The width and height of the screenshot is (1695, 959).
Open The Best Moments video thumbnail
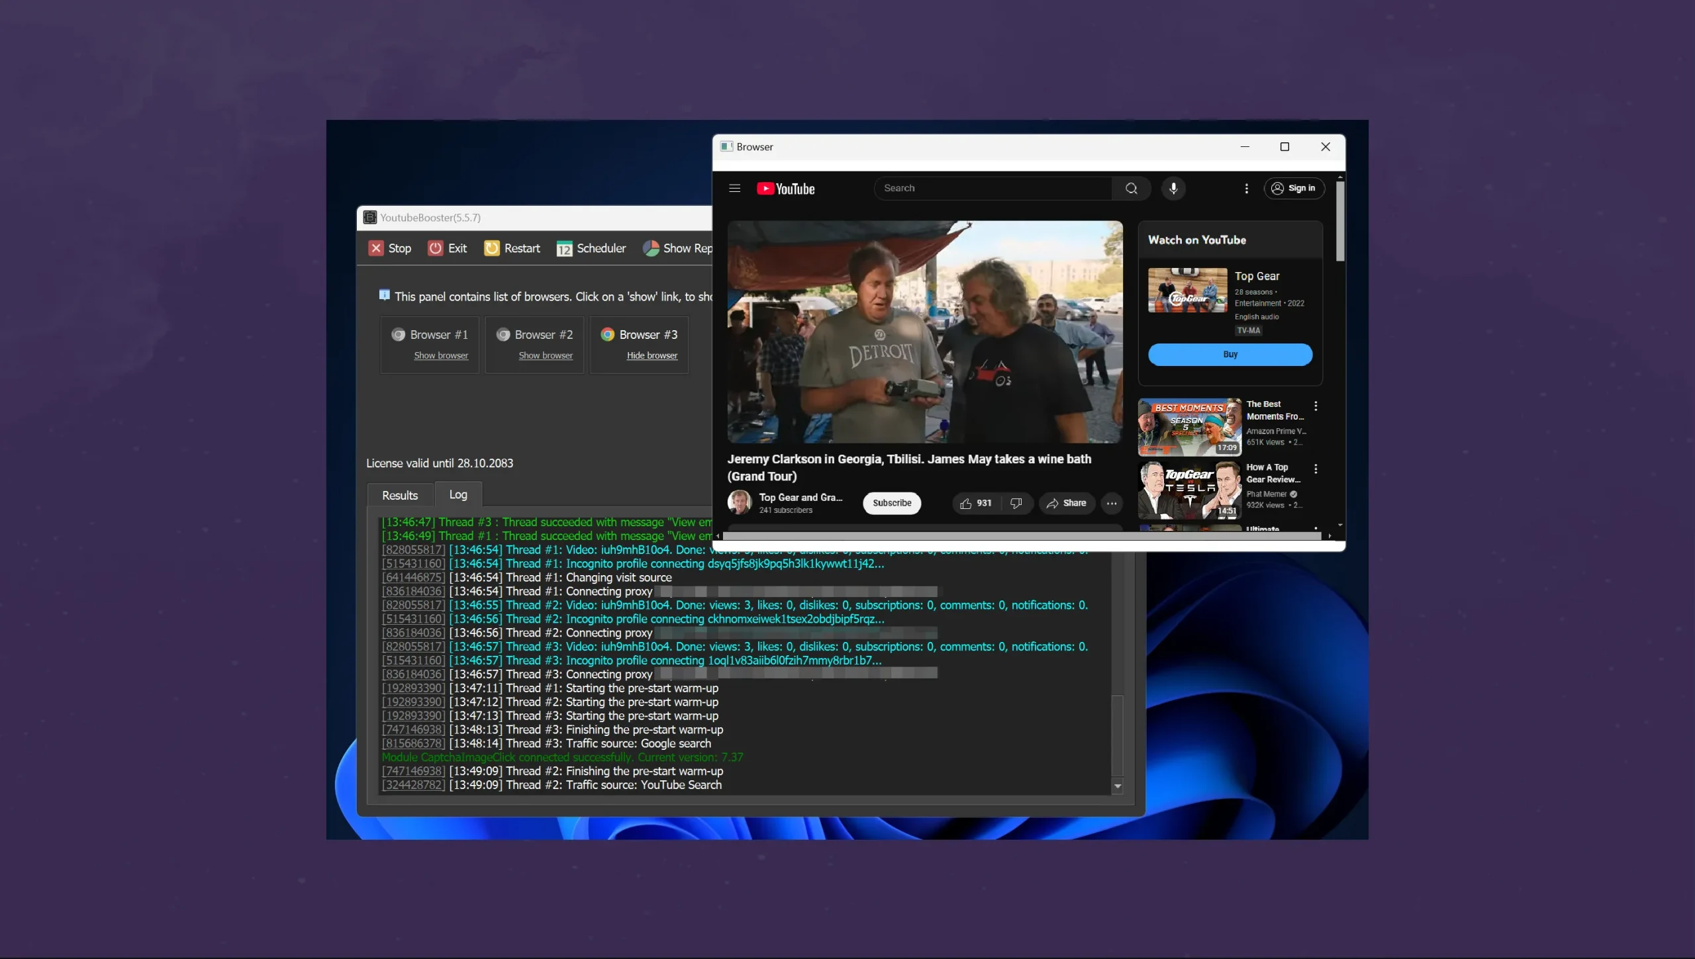[x=1190, y=427]
